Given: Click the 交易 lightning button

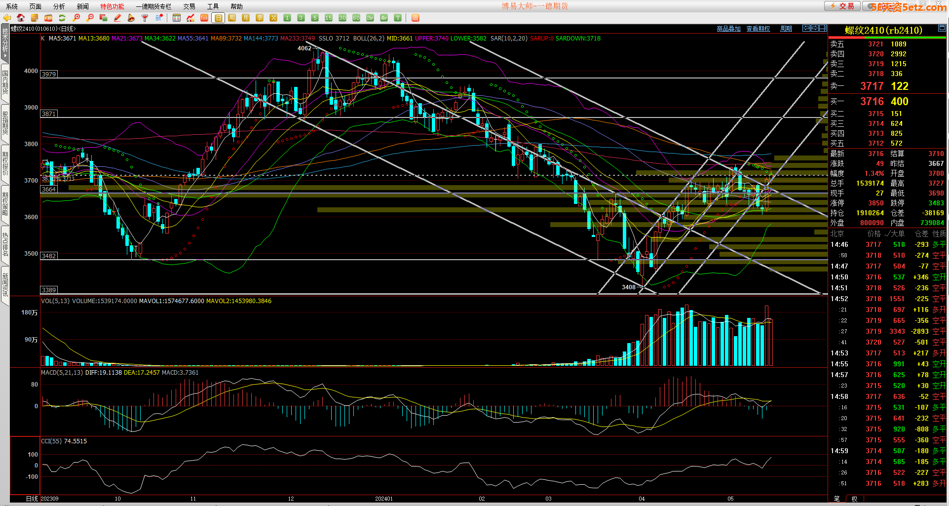Looking at the screenshot, I should [x=842, y=6].
